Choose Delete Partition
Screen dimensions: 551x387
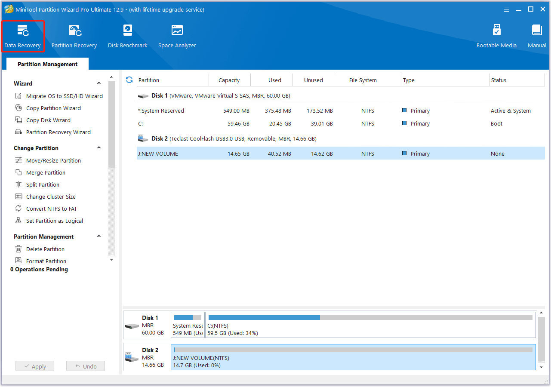tap(40, 249)
